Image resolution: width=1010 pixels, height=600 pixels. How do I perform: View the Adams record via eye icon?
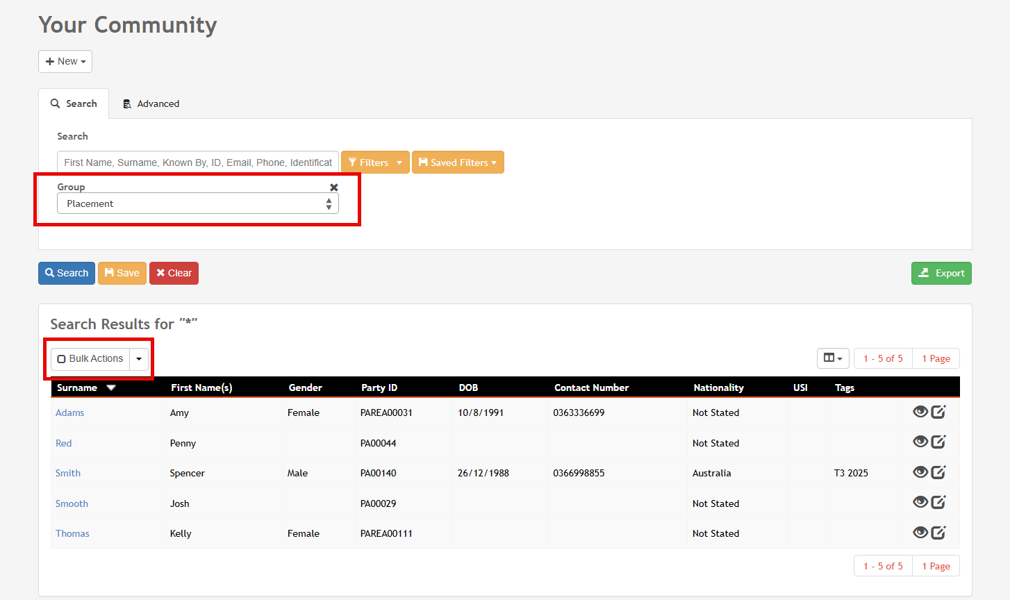coord(920,412)
